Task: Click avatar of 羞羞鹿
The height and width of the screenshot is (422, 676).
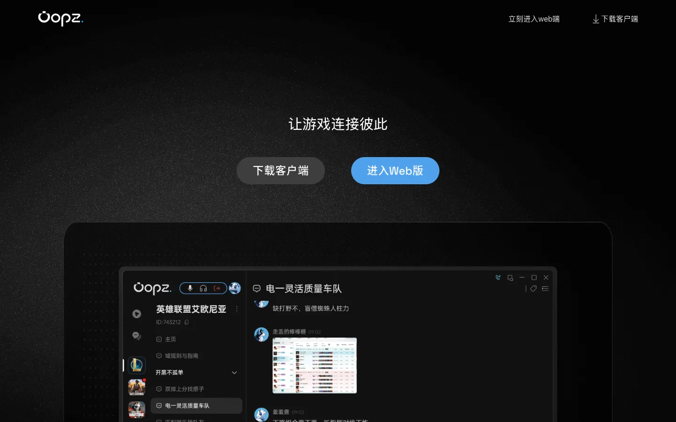Action: (261, 414)
